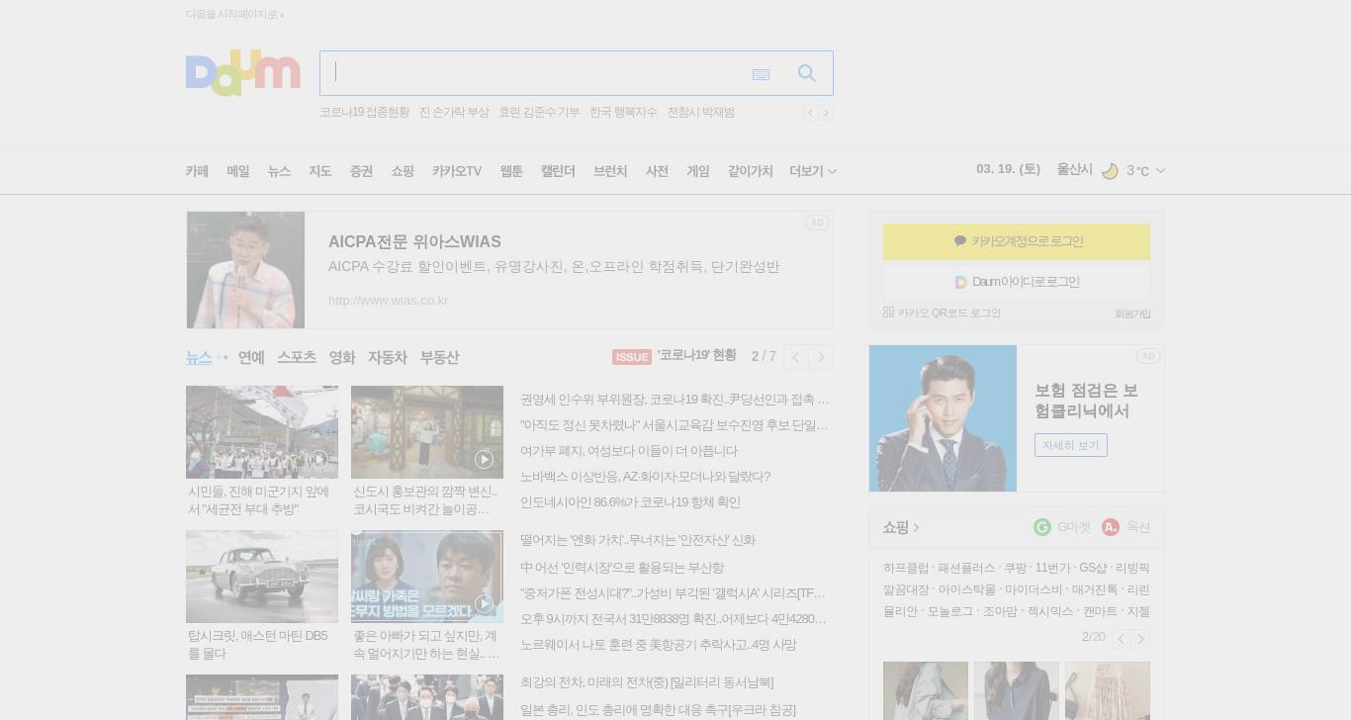
Task: Open the 게임 menu item
Action: click(x=698, y=171)
